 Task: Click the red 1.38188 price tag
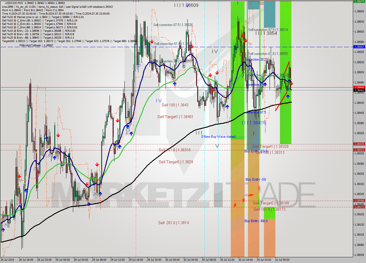[x=359, y=201]
